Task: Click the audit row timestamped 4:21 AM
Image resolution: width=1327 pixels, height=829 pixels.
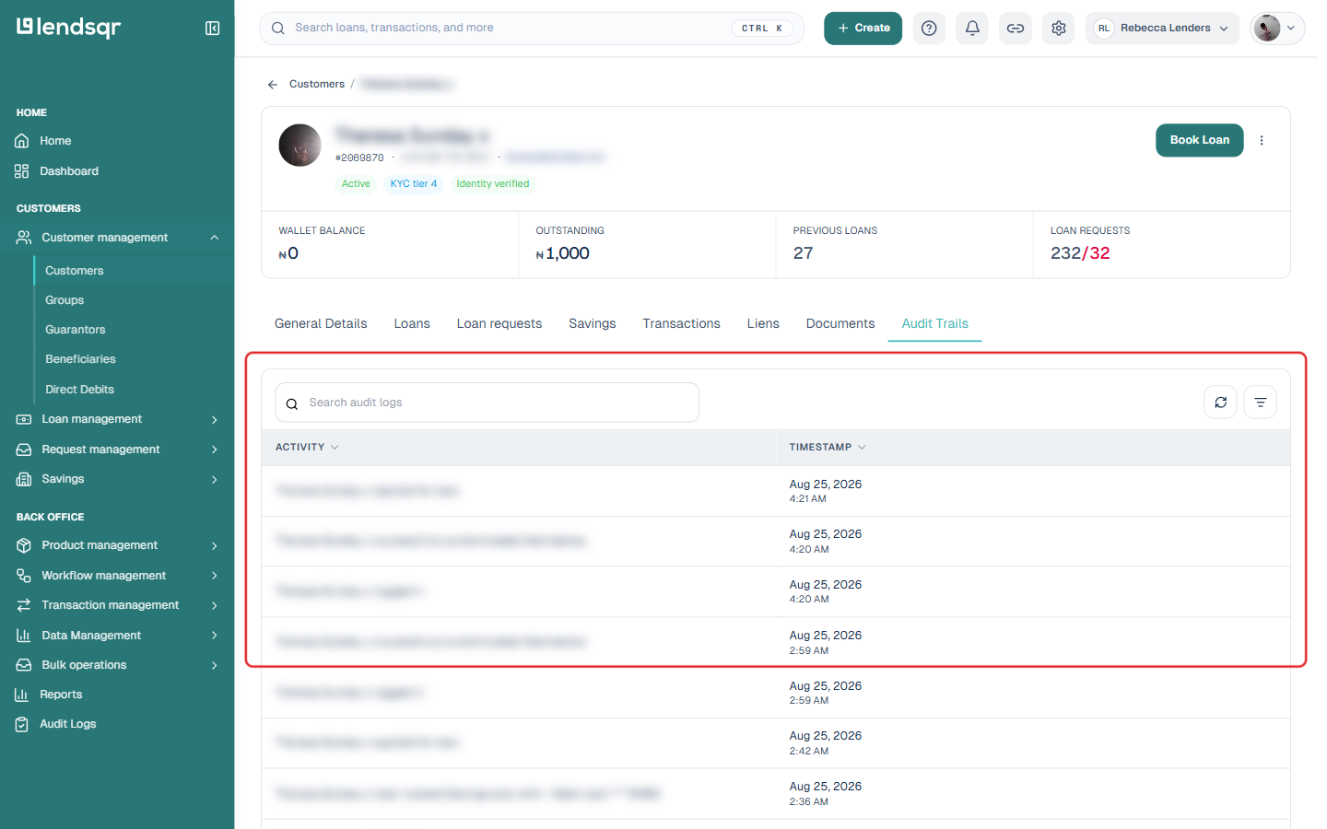Action: (776, 491)
